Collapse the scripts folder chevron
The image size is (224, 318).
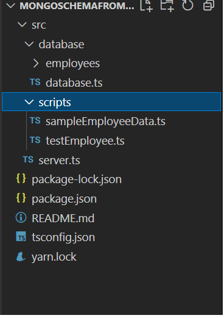pyautogui.click(x=29, y=102)
